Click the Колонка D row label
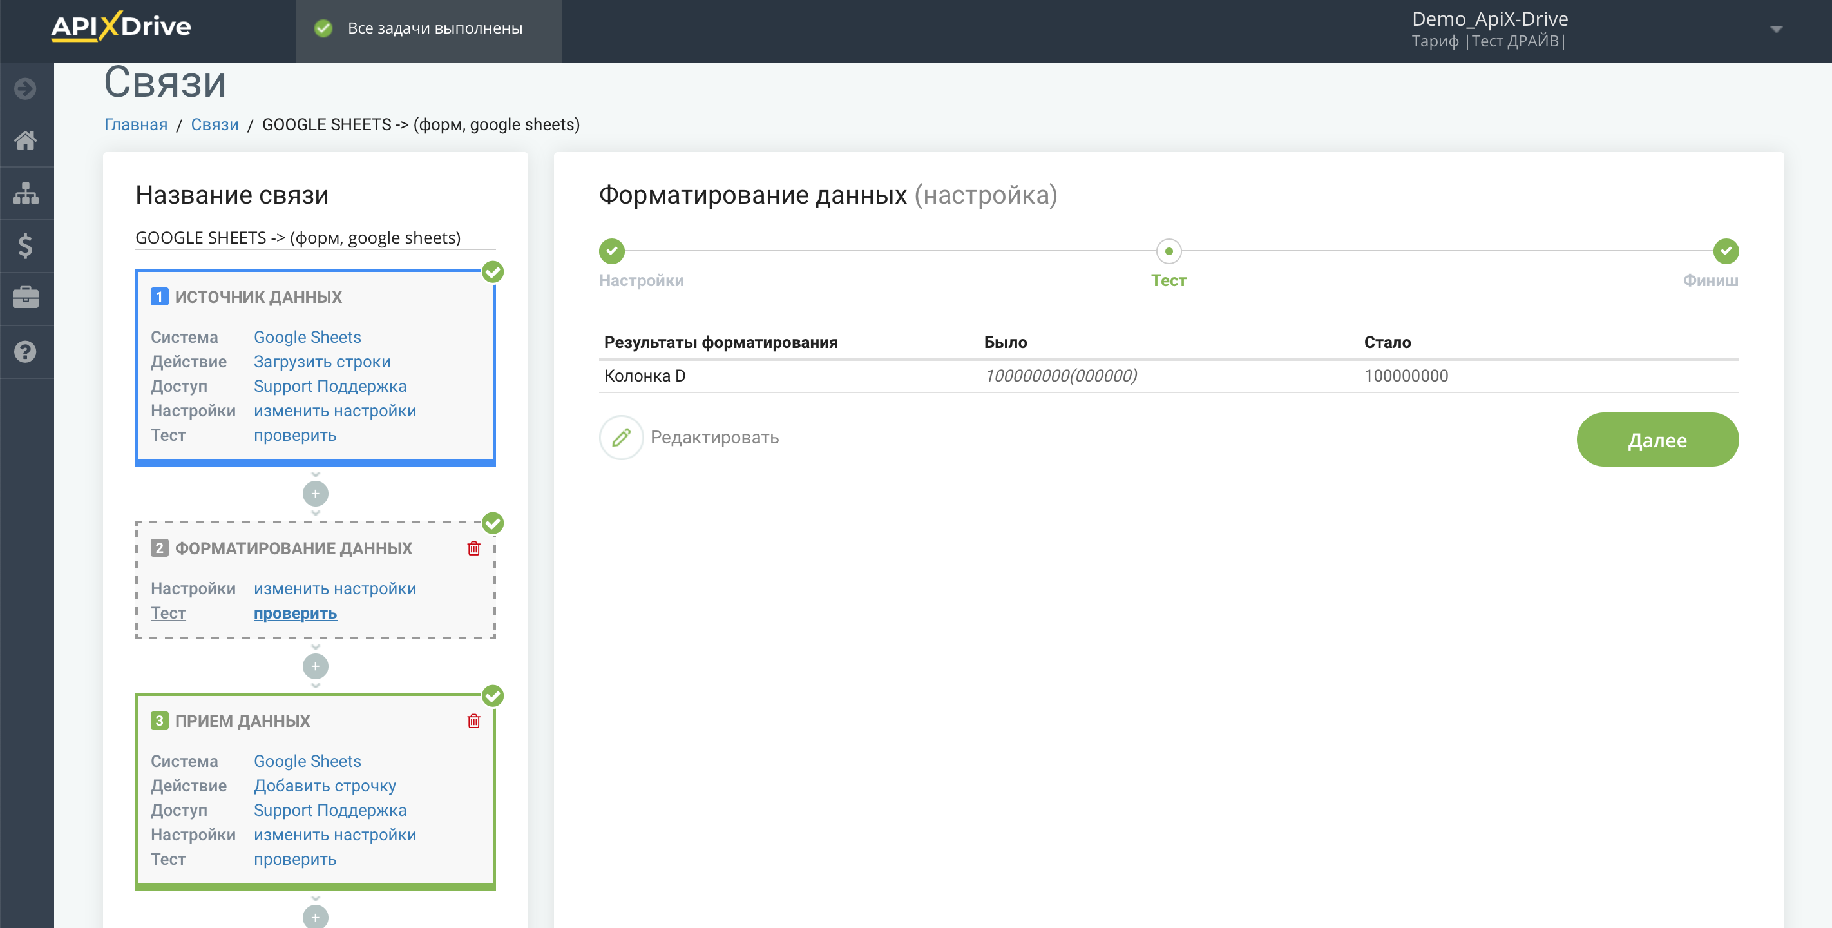 click(x=644, y=376)
